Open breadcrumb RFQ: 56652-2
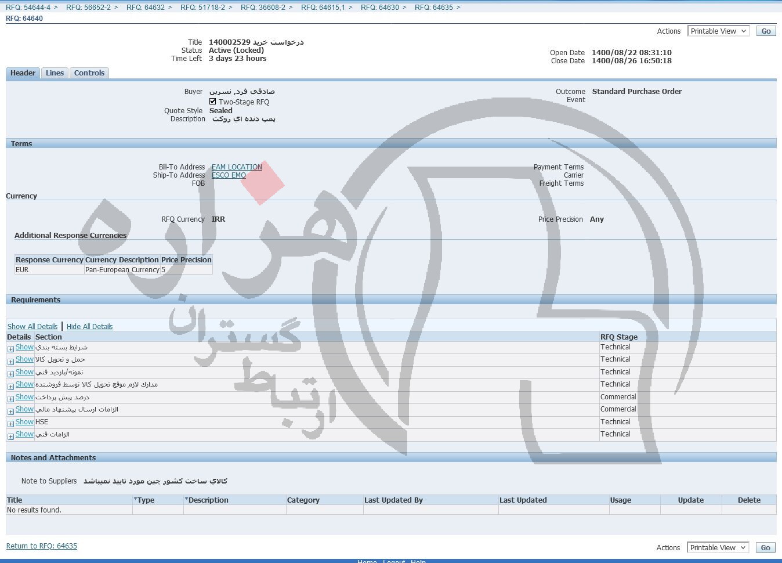Image resolution: width=782 pixels, height=563 pixels. coord(88,8)
